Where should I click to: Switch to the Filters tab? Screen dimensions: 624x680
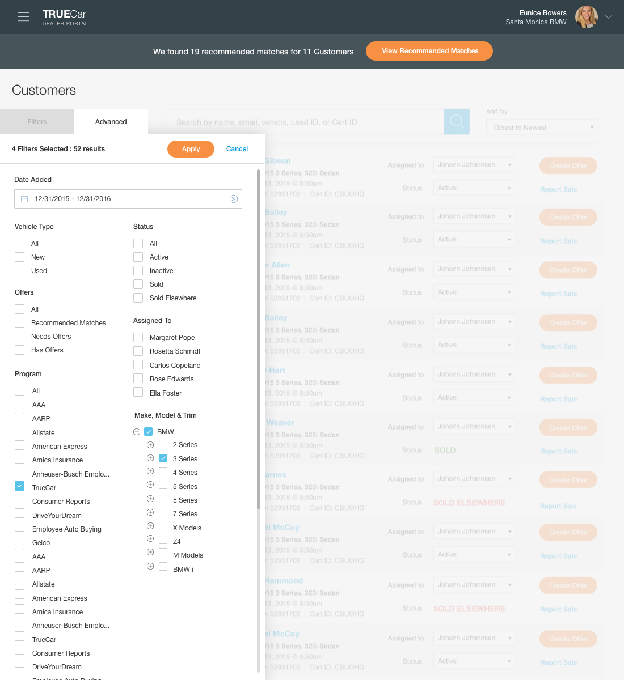coord(37,121)
